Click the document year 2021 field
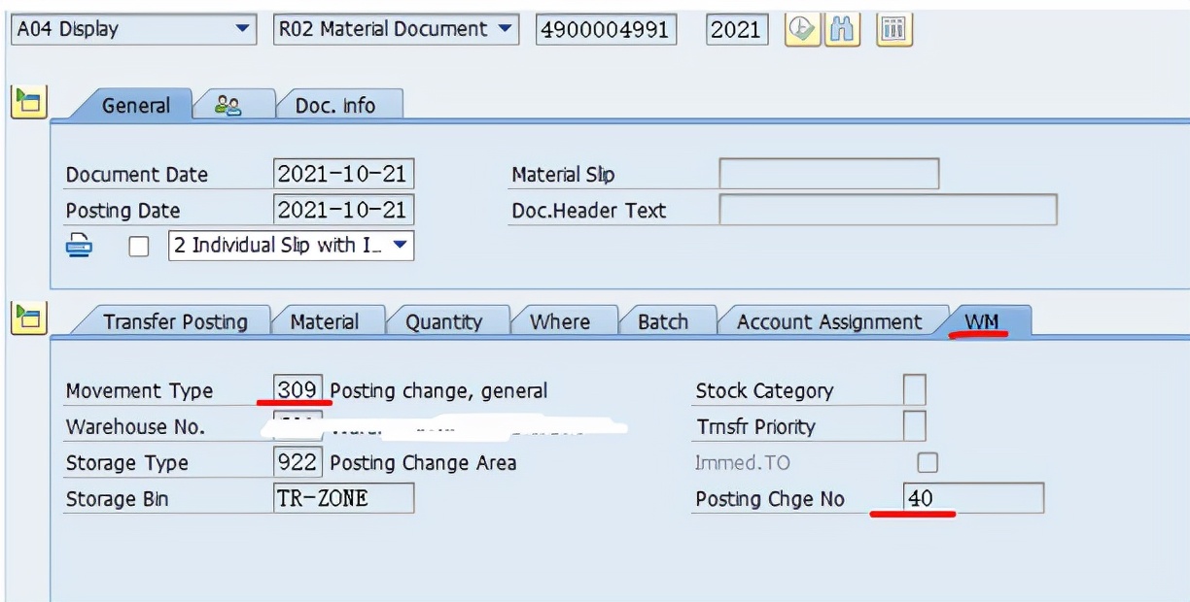The image size is (1190, 602). (x=736, y=29)
